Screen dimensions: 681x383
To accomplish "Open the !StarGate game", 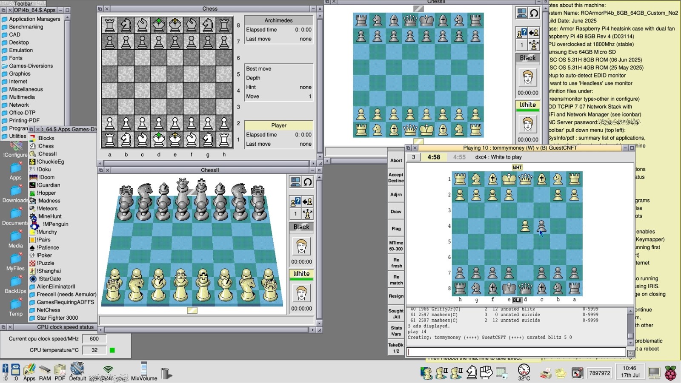I will pos(49,279).
